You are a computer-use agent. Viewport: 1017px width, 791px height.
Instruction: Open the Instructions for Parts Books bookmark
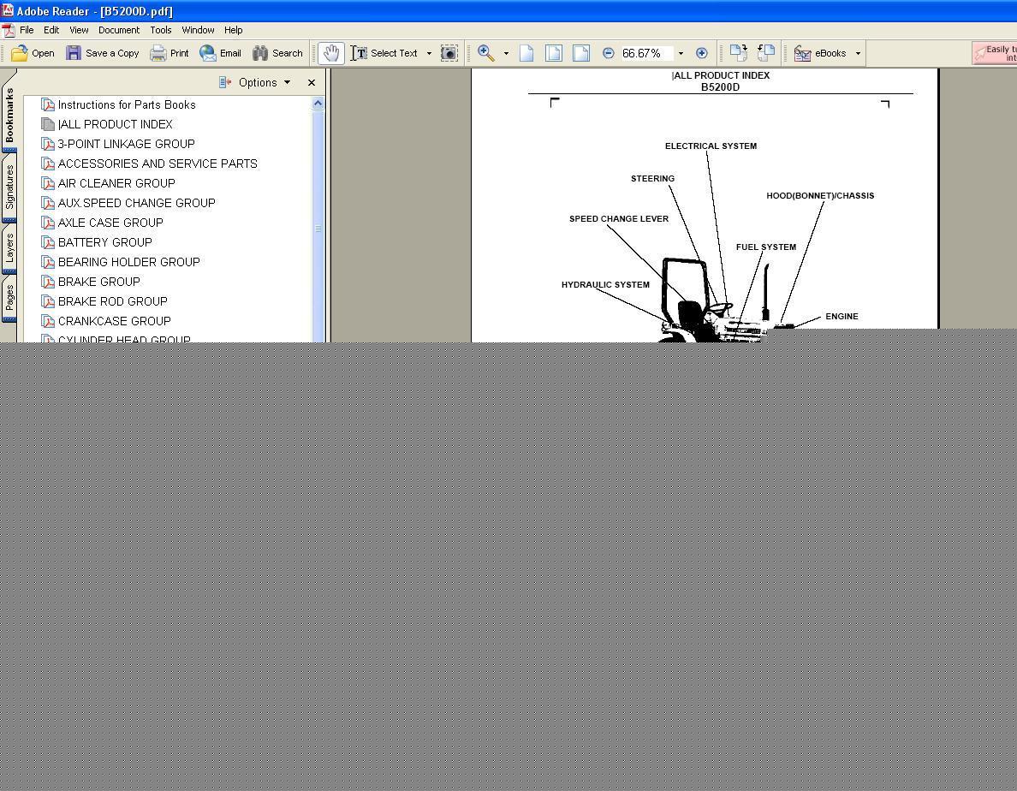[x=127, y=105]
